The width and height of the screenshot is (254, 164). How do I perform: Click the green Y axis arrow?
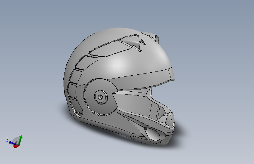point(20,140)
